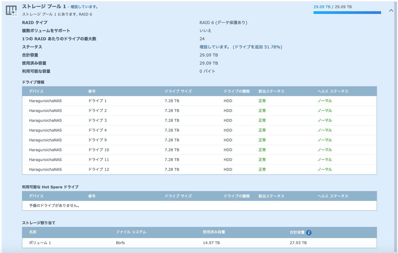Click the 29.09 TB value next to 使用済み容量 label

coord(209,63)
